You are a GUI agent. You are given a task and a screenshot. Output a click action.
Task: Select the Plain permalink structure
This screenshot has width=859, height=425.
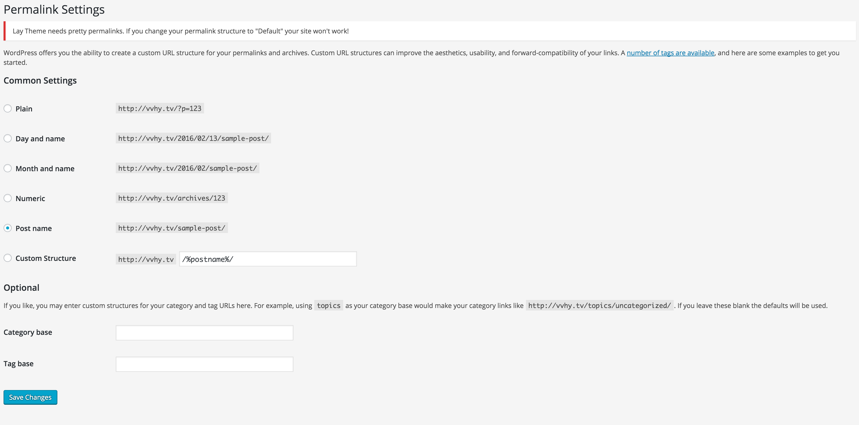pyautogui.click(x=8, y=108)
